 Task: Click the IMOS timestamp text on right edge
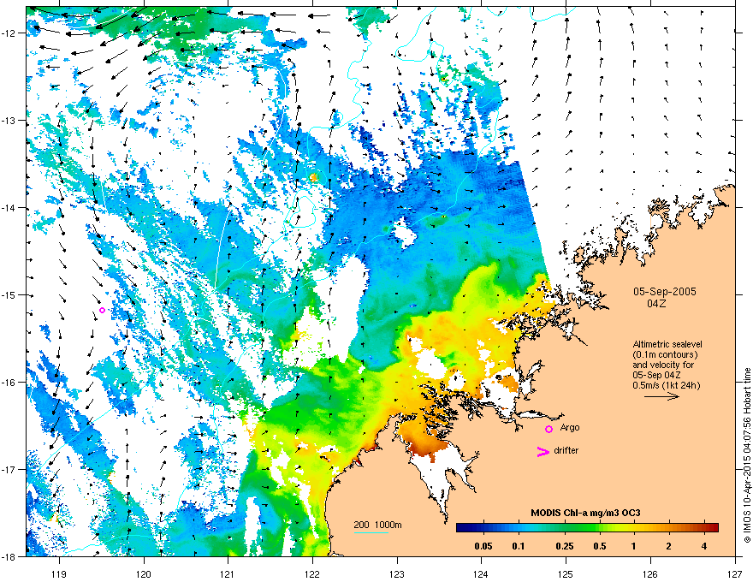tap(747, 455)
